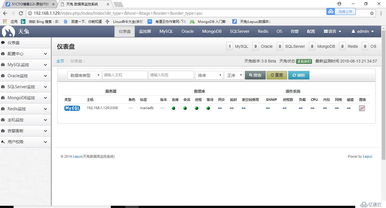Open 监控屏 in top navigation

(x=145, y=31)
